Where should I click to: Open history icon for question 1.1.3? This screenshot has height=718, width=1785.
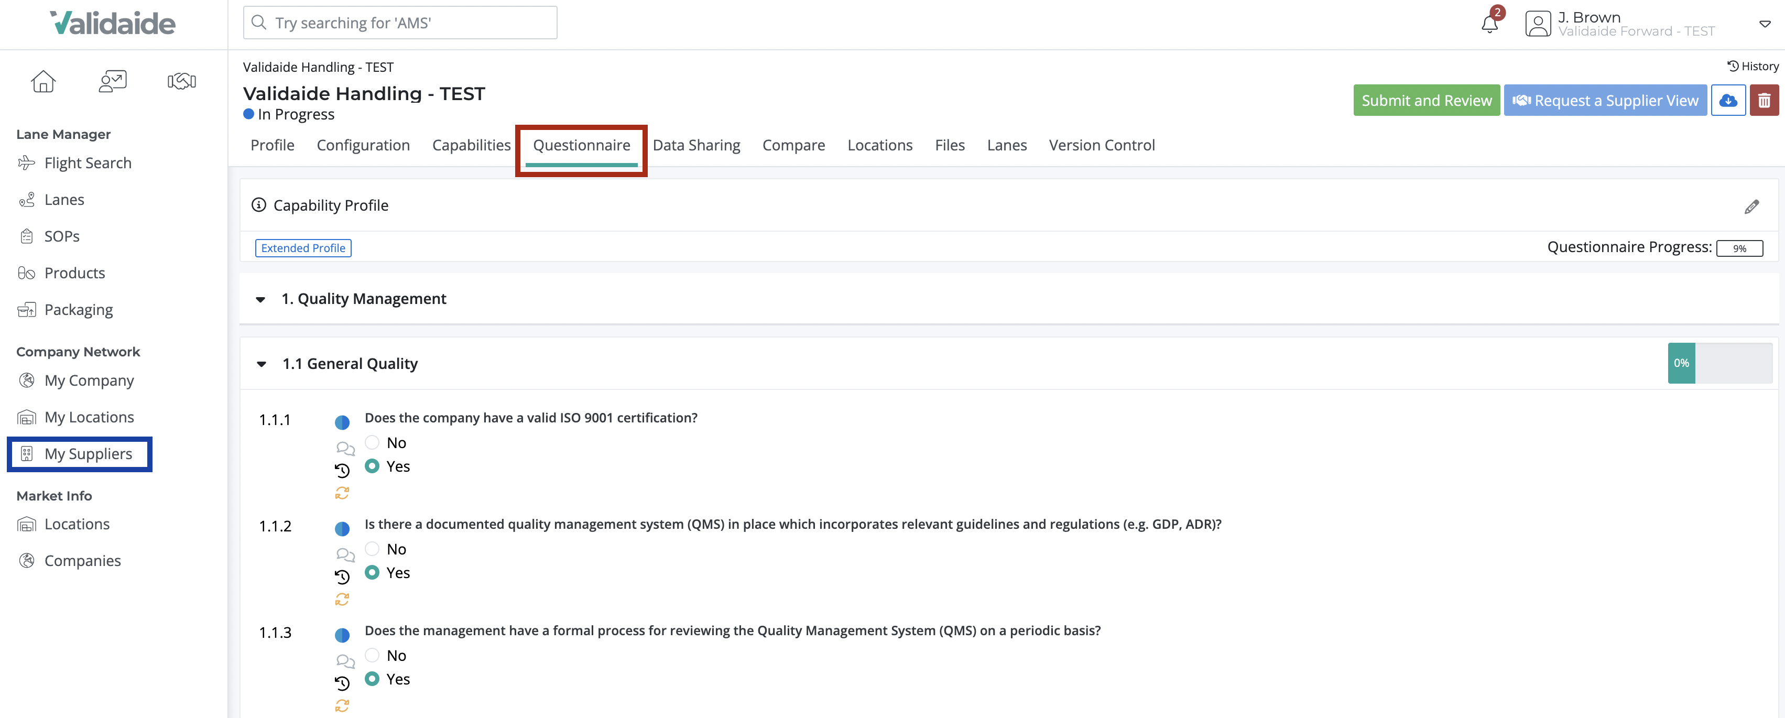pyautogui.click(x=342, y=683)
